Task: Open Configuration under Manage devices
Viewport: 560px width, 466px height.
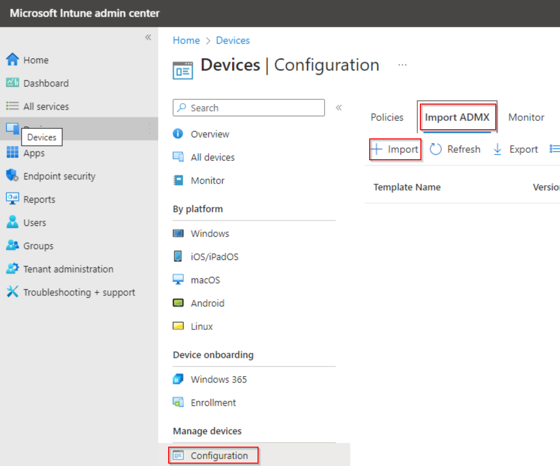Action: [219, 456]
